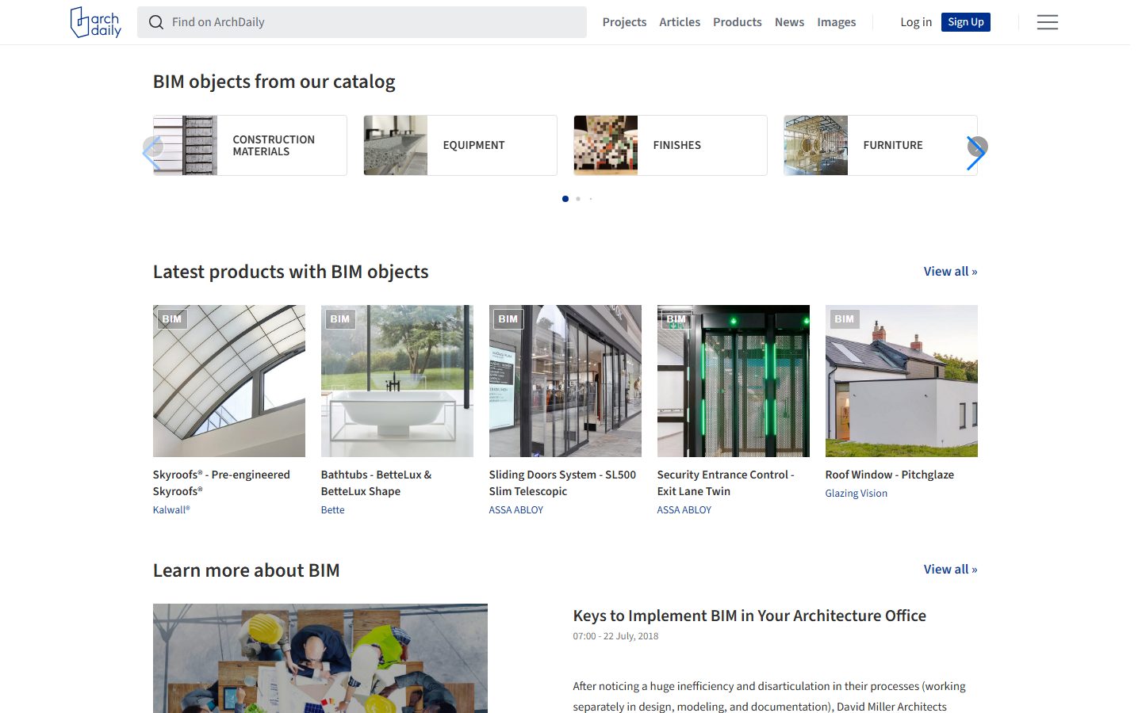Click BIM badge on Roof Window image
The width and height of the screenshot is (1142, 713).
point(845,319)
